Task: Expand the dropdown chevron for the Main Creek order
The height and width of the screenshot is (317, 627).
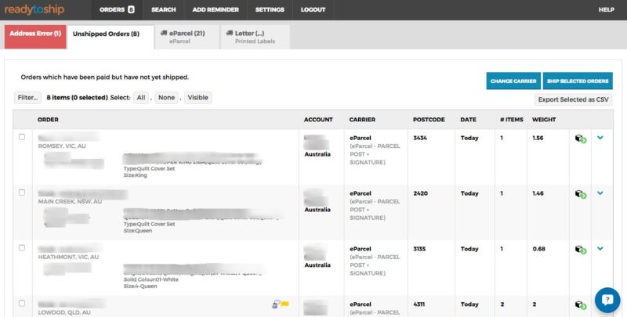Action: tap(600, 193)
